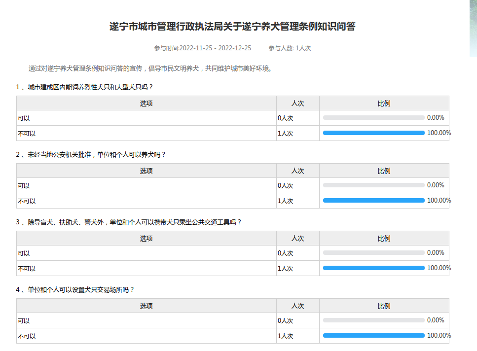This screenshot has width=477, height=351.
Task: Click question 4 text about 犬只交易场所
Action: [75, 290]
